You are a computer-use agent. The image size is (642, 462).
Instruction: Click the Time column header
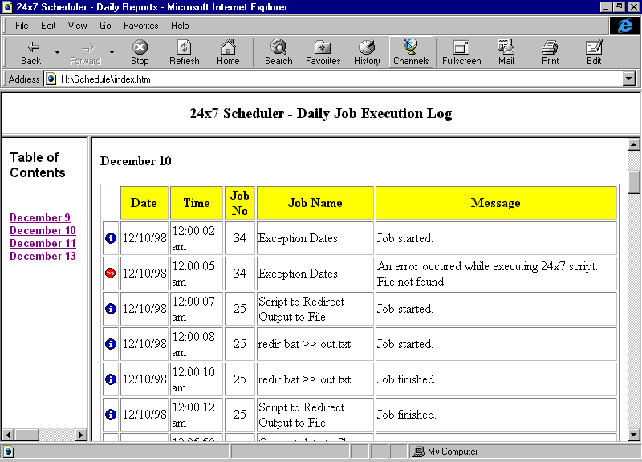click(x=197, y=203)
